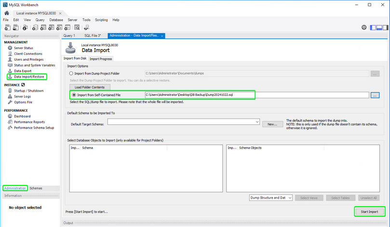The image size is (390, 227).
Task: Browse for dump project folder ellipsis button
Action: click(x=375, y=74)
